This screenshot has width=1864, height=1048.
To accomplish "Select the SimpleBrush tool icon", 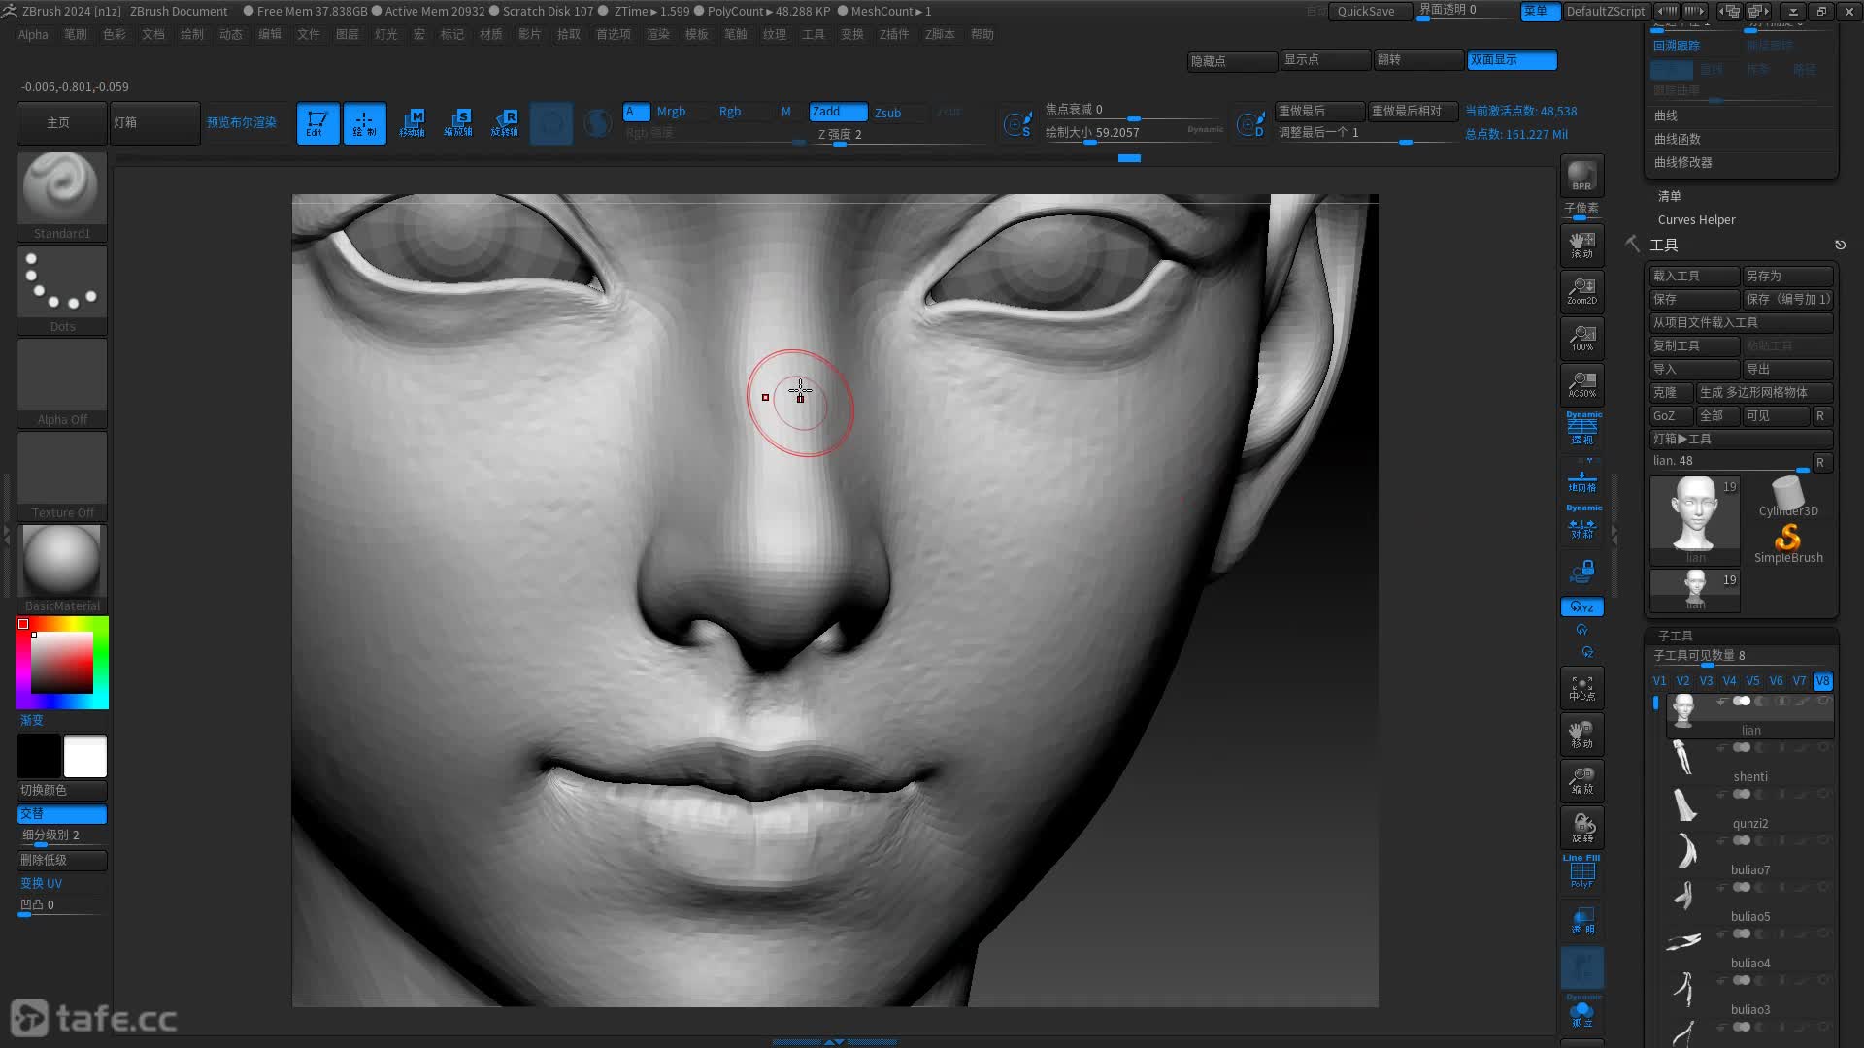I will (1788, 543).
